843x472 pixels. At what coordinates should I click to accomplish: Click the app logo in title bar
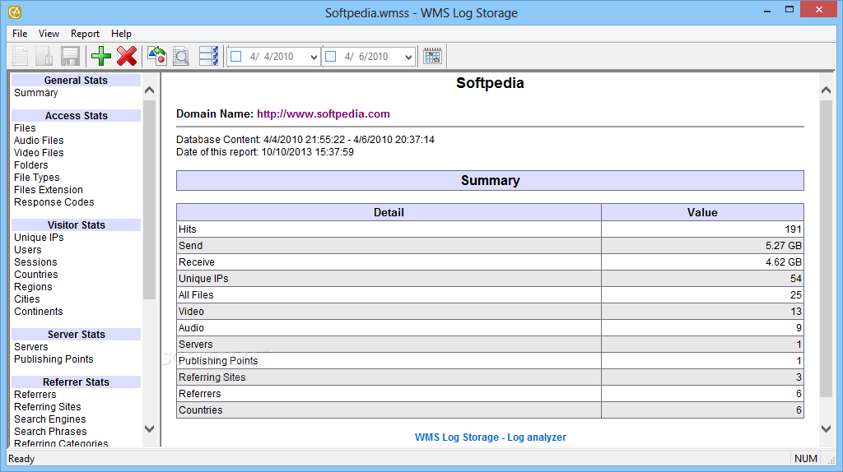point(15,12)
